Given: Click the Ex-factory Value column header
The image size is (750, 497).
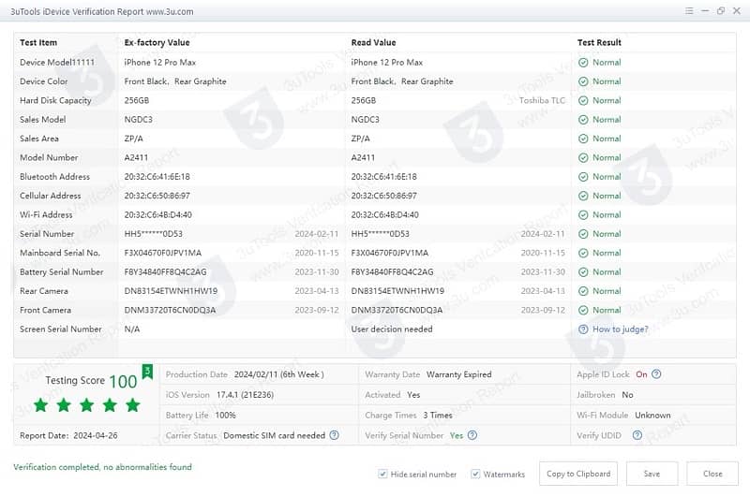Looking at the screenshot, I should (x=157, y=42).
